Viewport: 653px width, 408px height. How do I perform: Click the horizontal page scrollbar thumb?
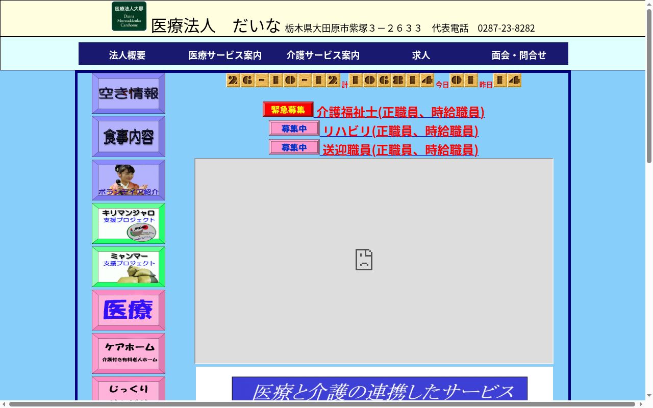coord(322,404)
